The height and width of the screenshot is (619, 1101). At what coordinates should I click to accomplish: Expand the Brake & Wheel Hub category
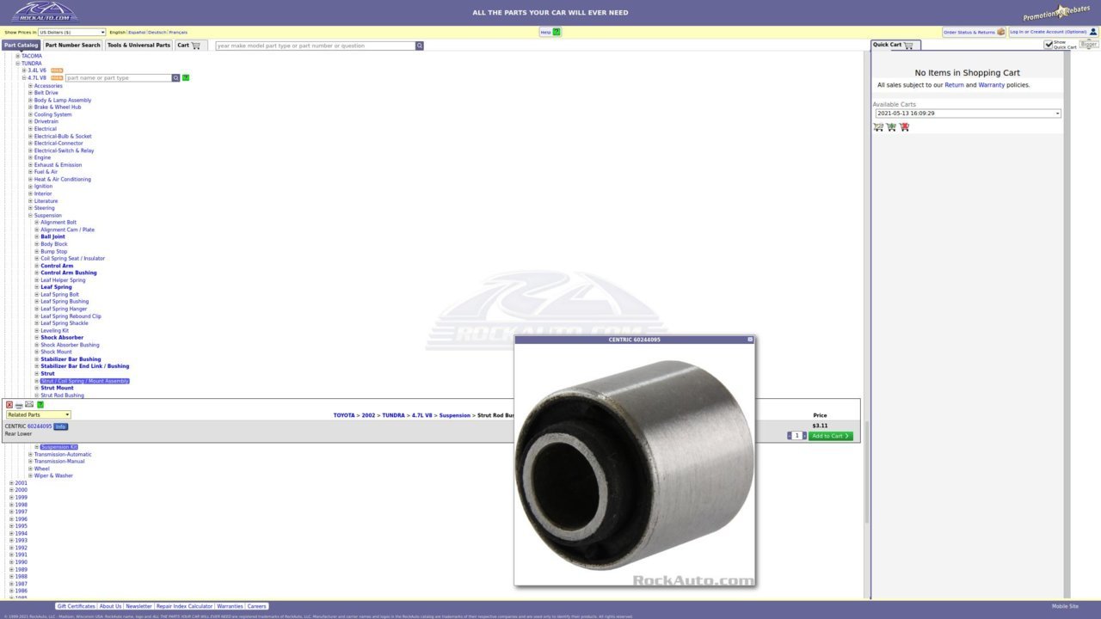tap(30, 107)
